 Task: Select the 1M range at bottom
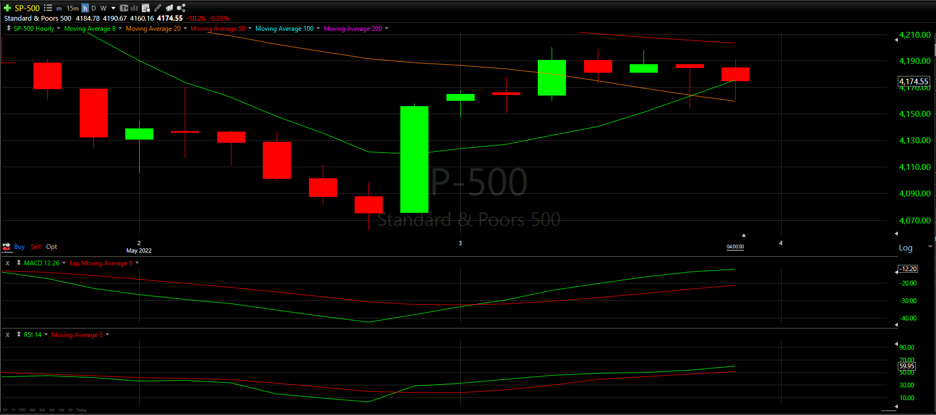point(51,410)
